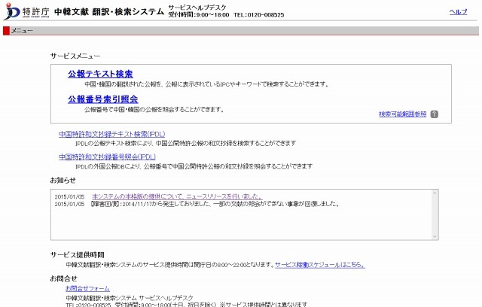Open the ヘルプ link at top right
The width and height of the screenshot is (482, 307).
click(x=458, y=12)
